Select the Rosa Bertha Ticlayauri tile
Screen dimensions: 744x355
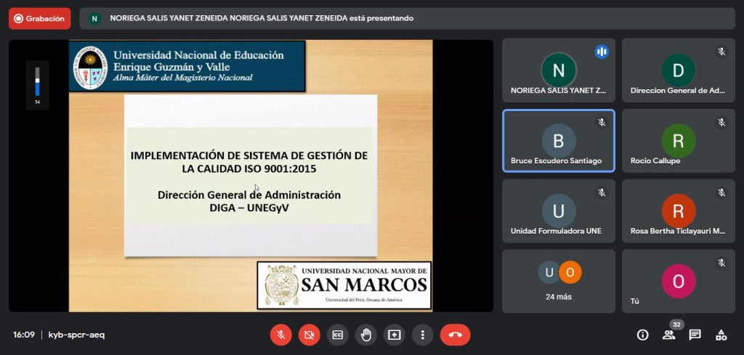(679, 211)
